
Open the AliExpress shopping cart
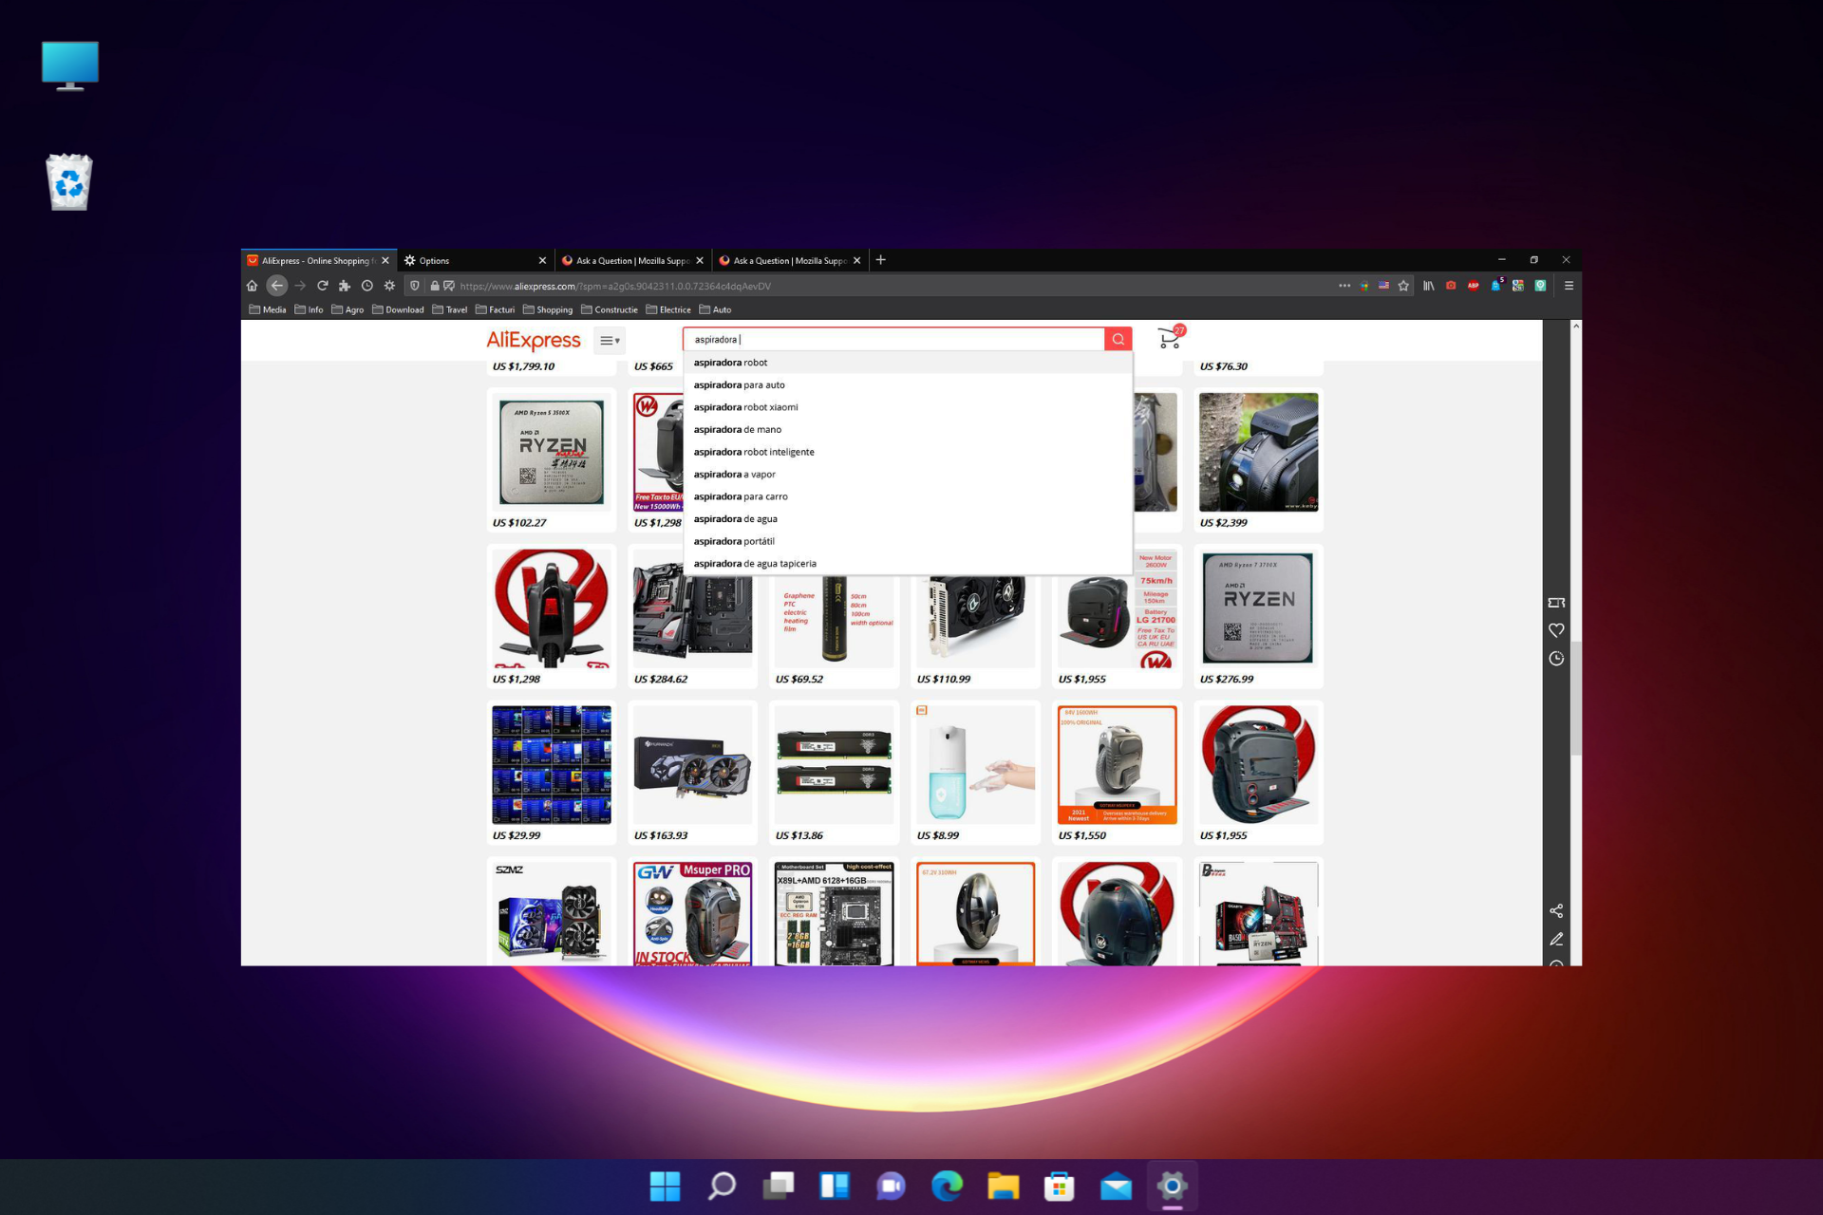pyautogui.click(x=1170, y=338)
